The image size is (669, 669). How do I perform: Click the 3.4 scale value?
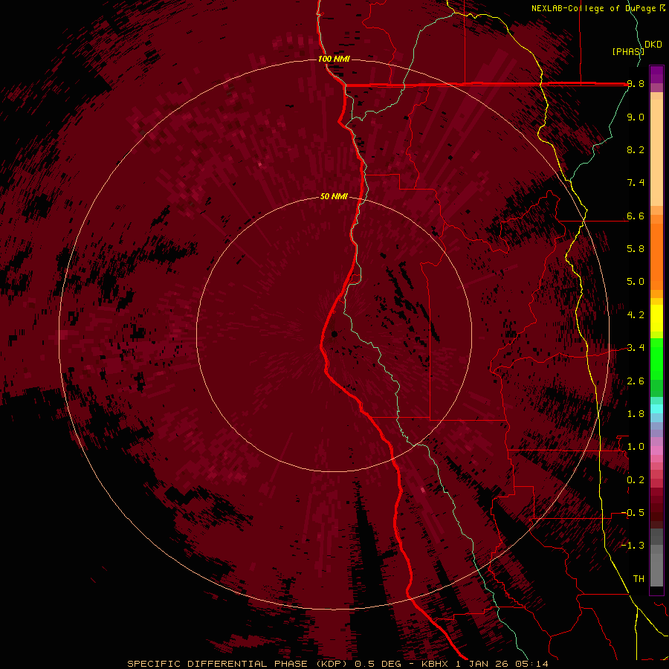point(636,348)
